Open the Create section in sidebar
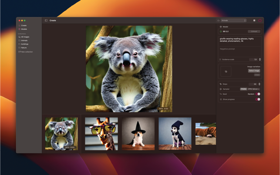Screen dimensions: 280x175 [23, 26]
